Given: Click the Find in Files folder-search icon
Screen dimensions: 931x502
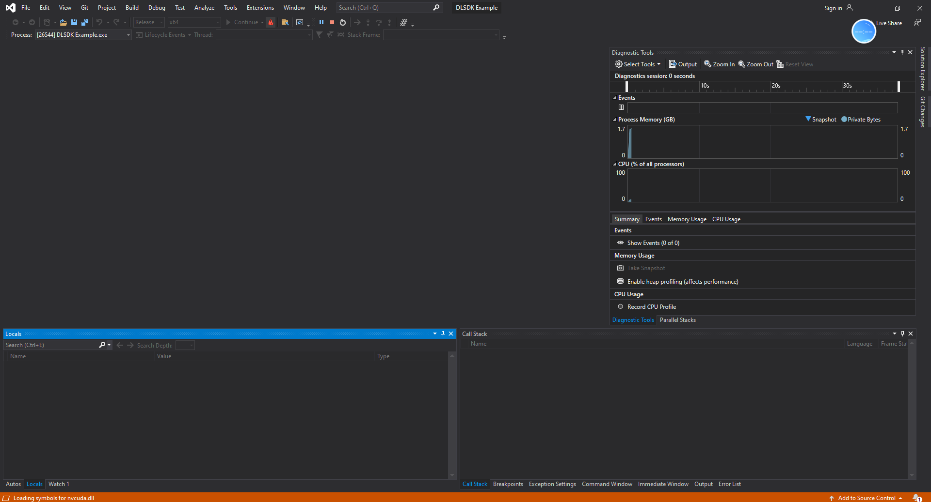Looking at the screenshot, I should pos(285,22).
